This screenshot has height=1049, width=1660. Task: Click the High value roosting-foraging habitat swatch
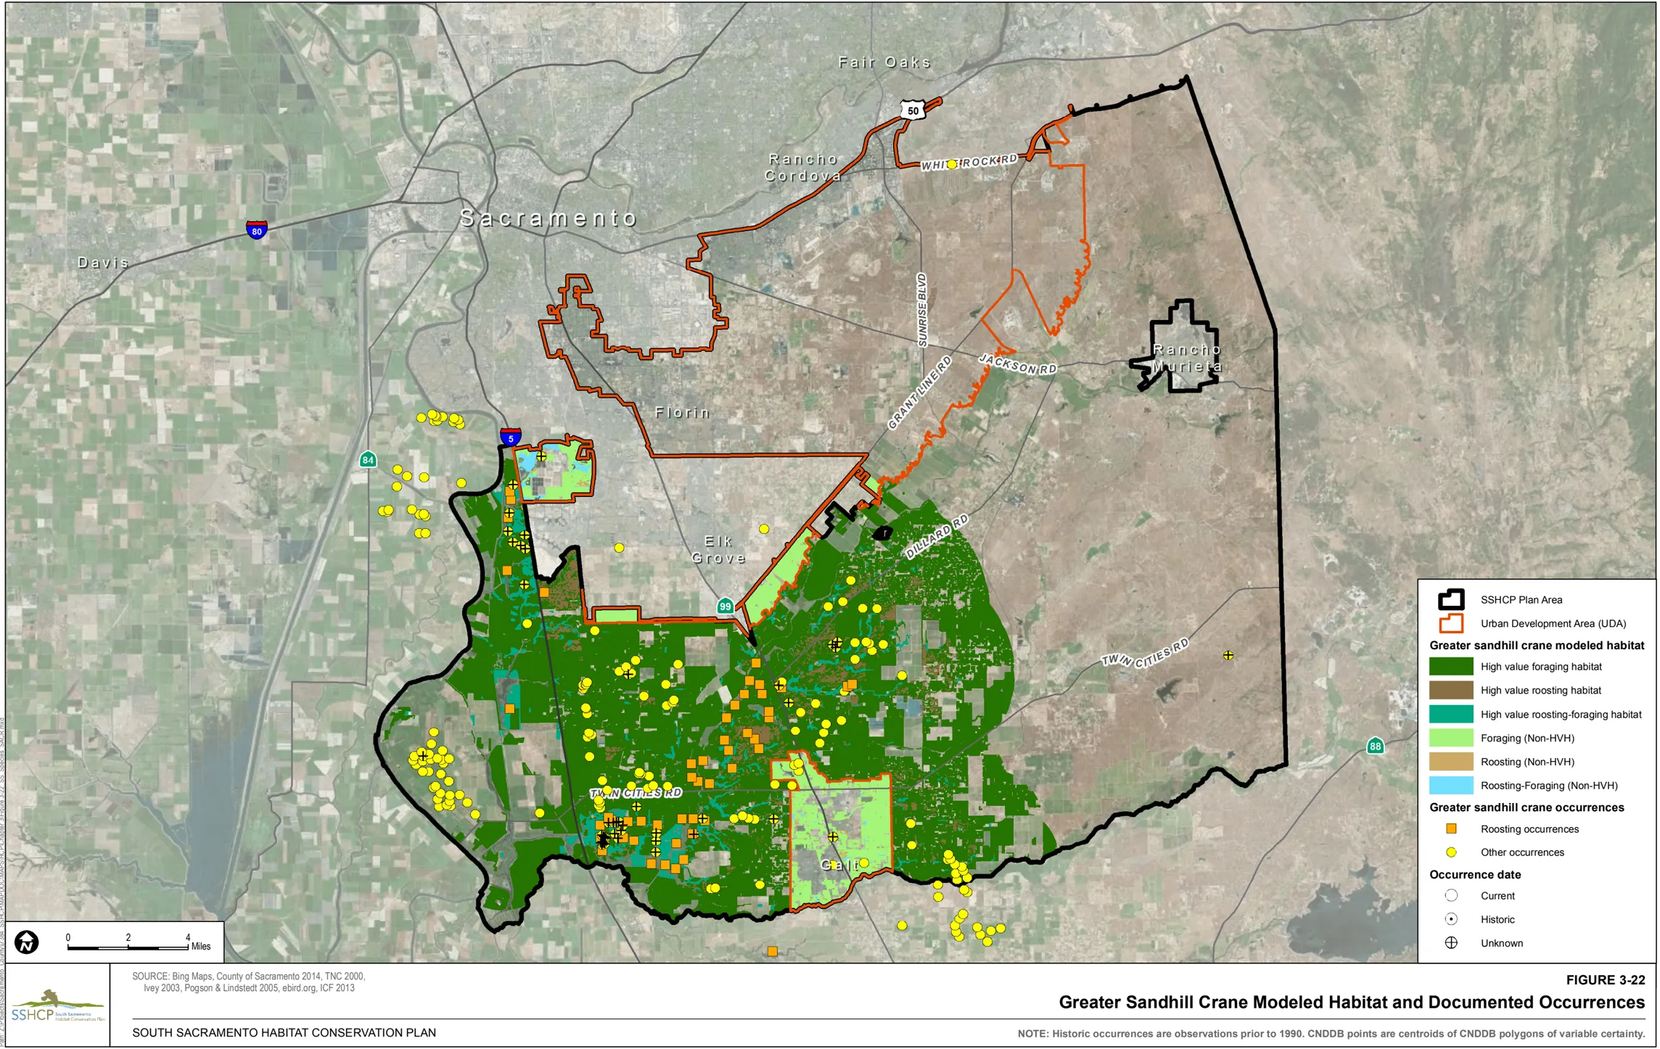(1451, 714)
